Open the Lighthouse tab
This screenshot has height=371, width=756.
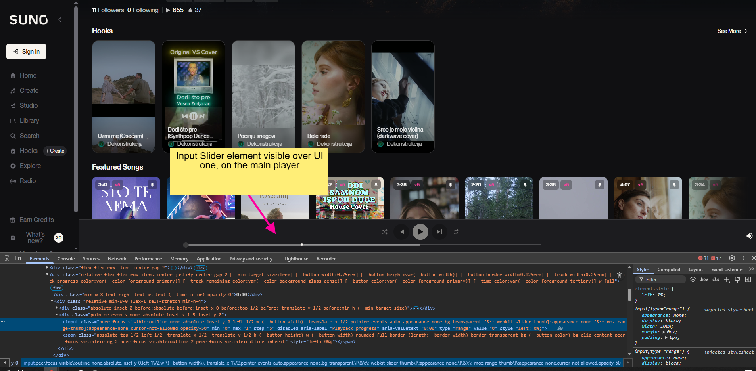(x=296, y=259)
